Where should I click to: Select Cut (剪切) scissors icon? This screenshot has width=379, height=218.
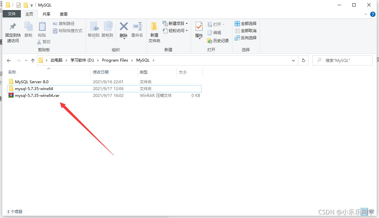tap(39, 42)
